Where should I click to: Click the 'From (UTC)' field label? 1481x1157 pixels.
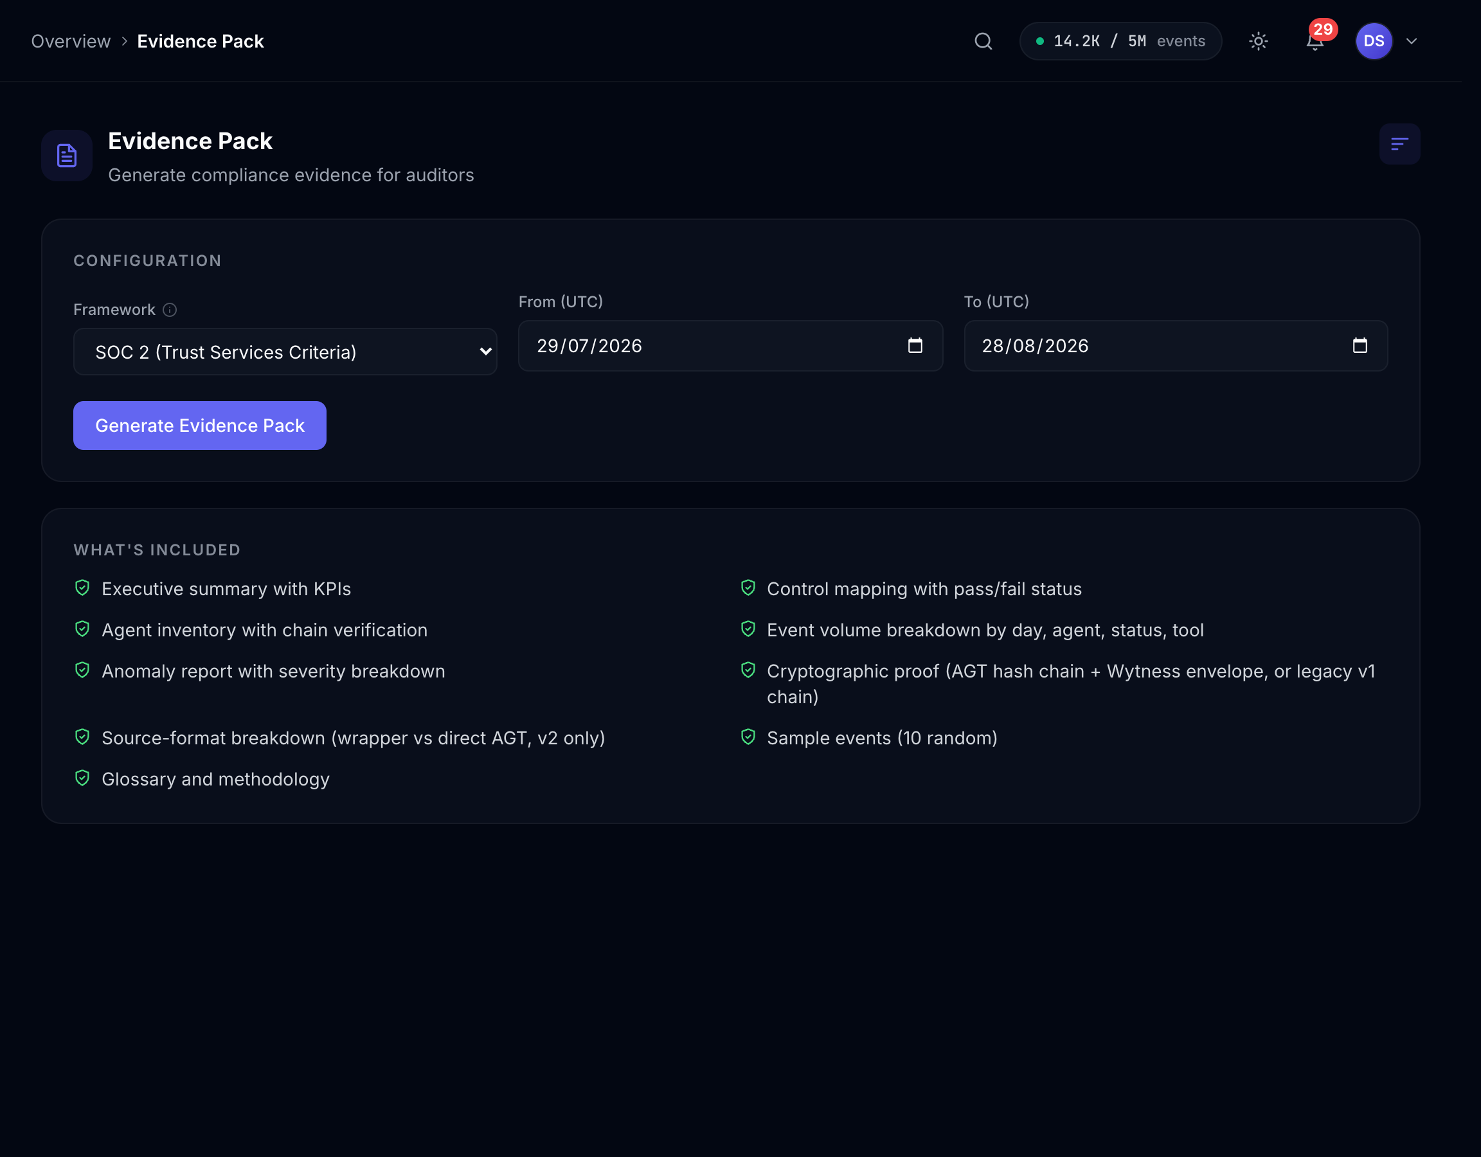point(561,302)
